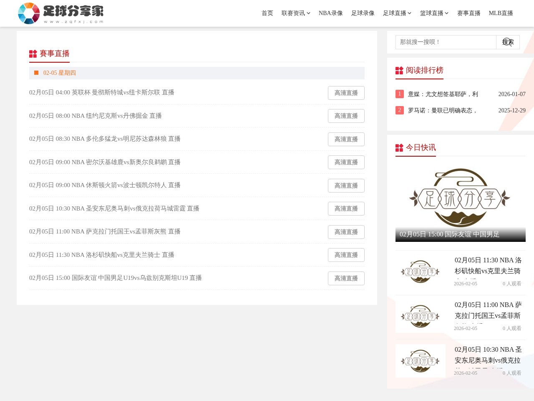Open the large 今日快讯 banner for 国际友谊 中国男足
The height and width of the screenshot is (401, 534).
[x=461, y=203]
